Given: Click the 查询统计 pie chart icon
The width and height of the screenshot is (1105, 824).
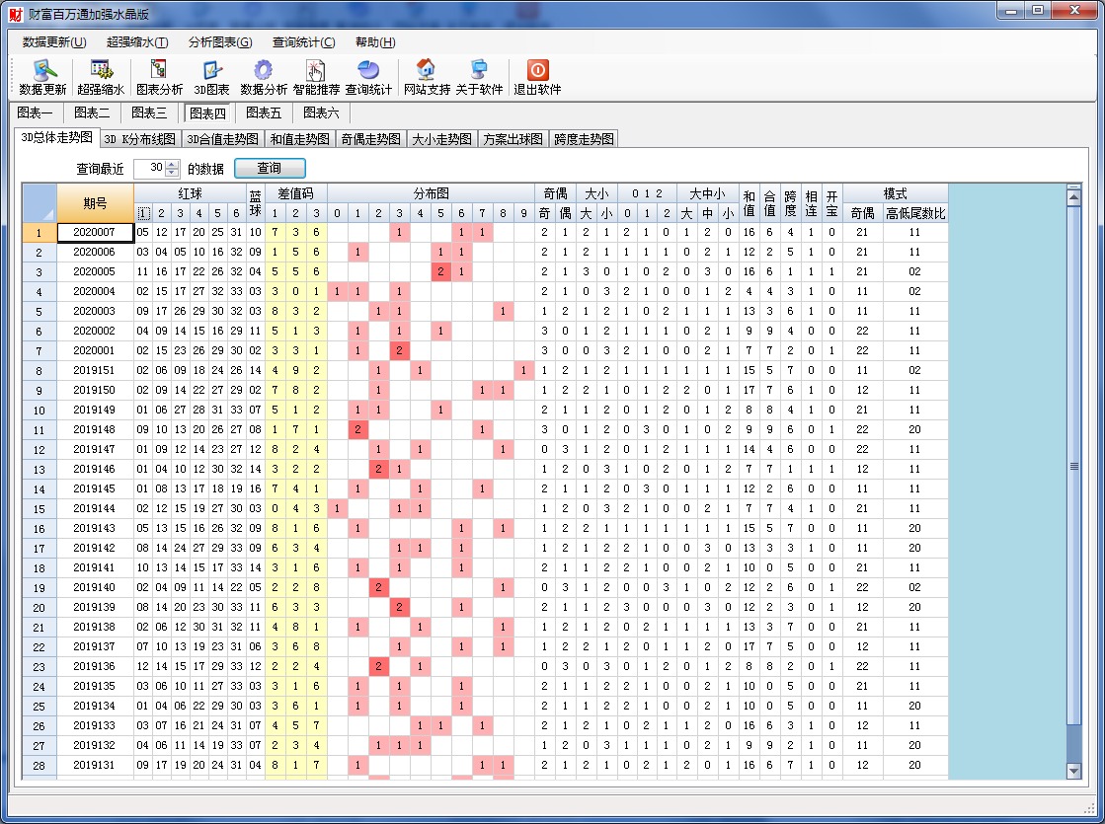Looking at the screenshot, I should pos(368,71).
